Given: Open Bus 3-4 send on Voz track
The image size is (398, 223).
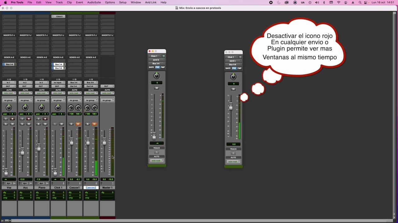Looking at the screenshot, I should click(x=9, y=64).
